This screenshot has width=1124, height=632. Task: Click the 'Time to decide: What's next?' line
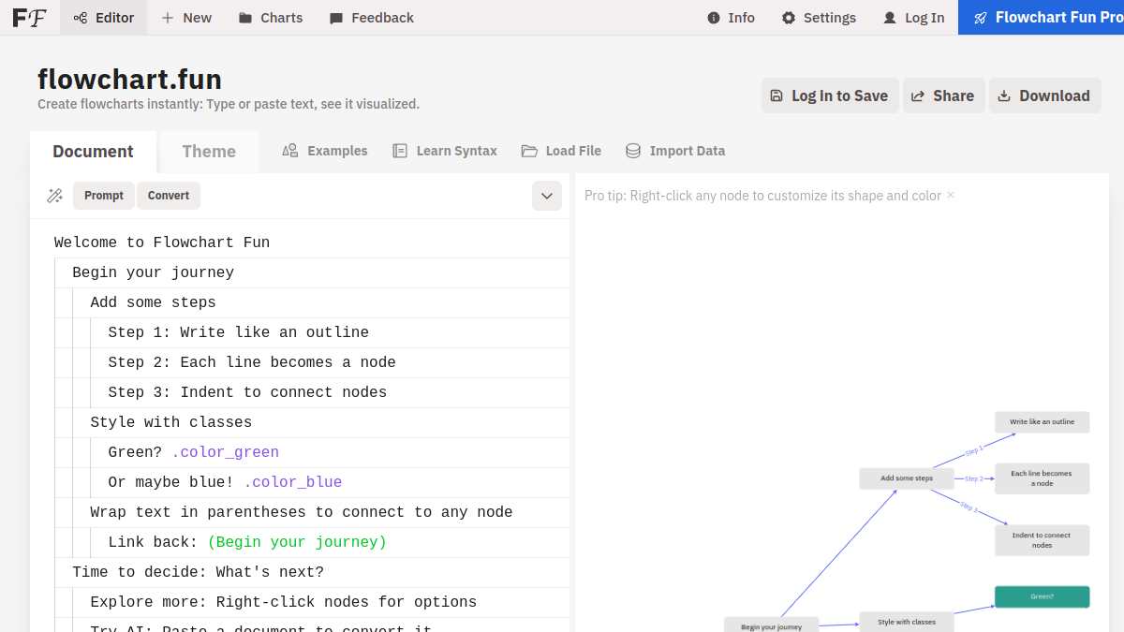(x=198, y=572)
